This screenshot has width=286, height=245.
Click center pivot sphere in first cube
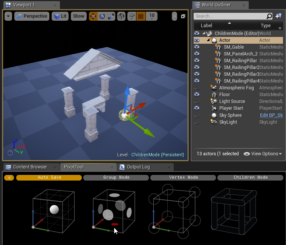54,210
